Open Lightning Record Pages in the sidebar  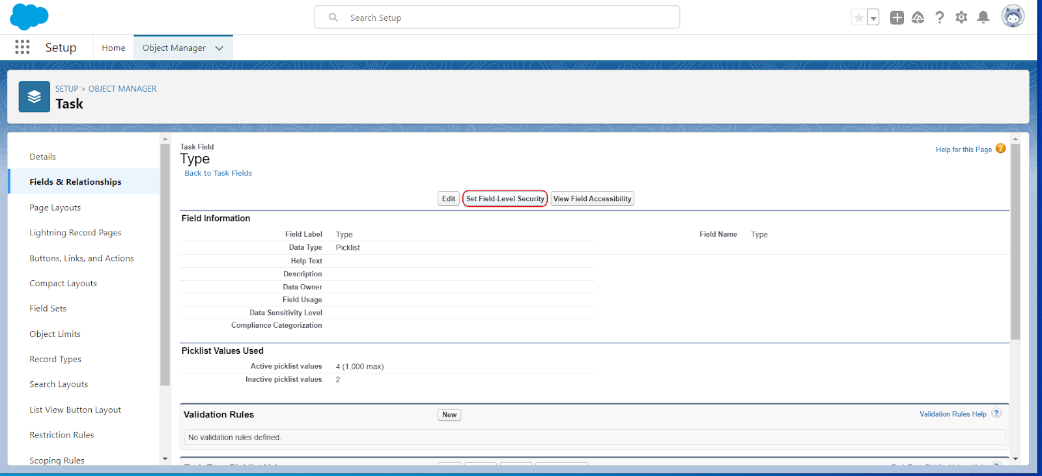point(76,232)
